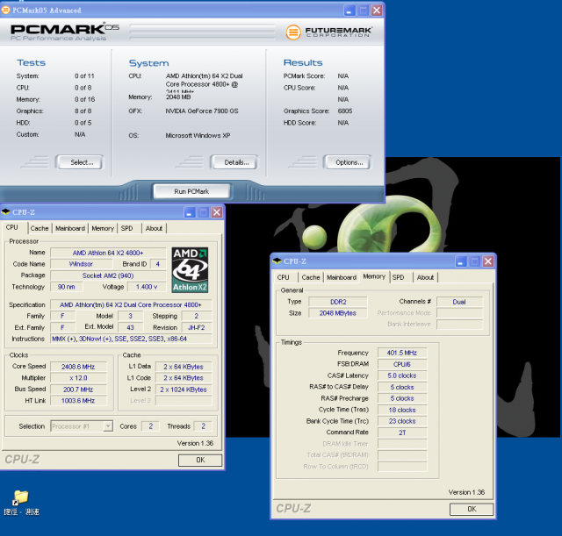Image resolution: width=562 pixels, height=536 pixels.
Task: Switch to About tab in left CPU-Z
Action: point(155,228)
